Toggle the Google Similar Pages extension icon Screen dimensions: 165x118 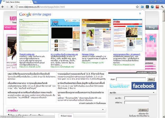point(143,7)
